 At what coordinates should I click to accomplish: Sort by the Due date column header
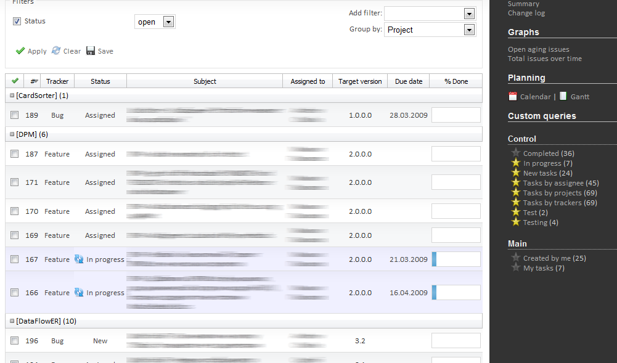(408, 81)
